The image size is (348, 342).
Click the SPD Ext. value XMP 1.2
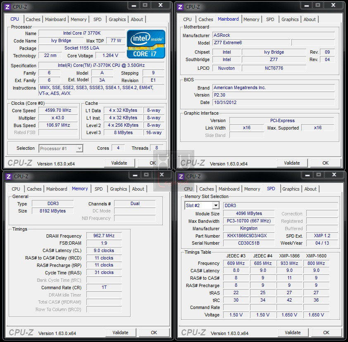tap(322, 236)
